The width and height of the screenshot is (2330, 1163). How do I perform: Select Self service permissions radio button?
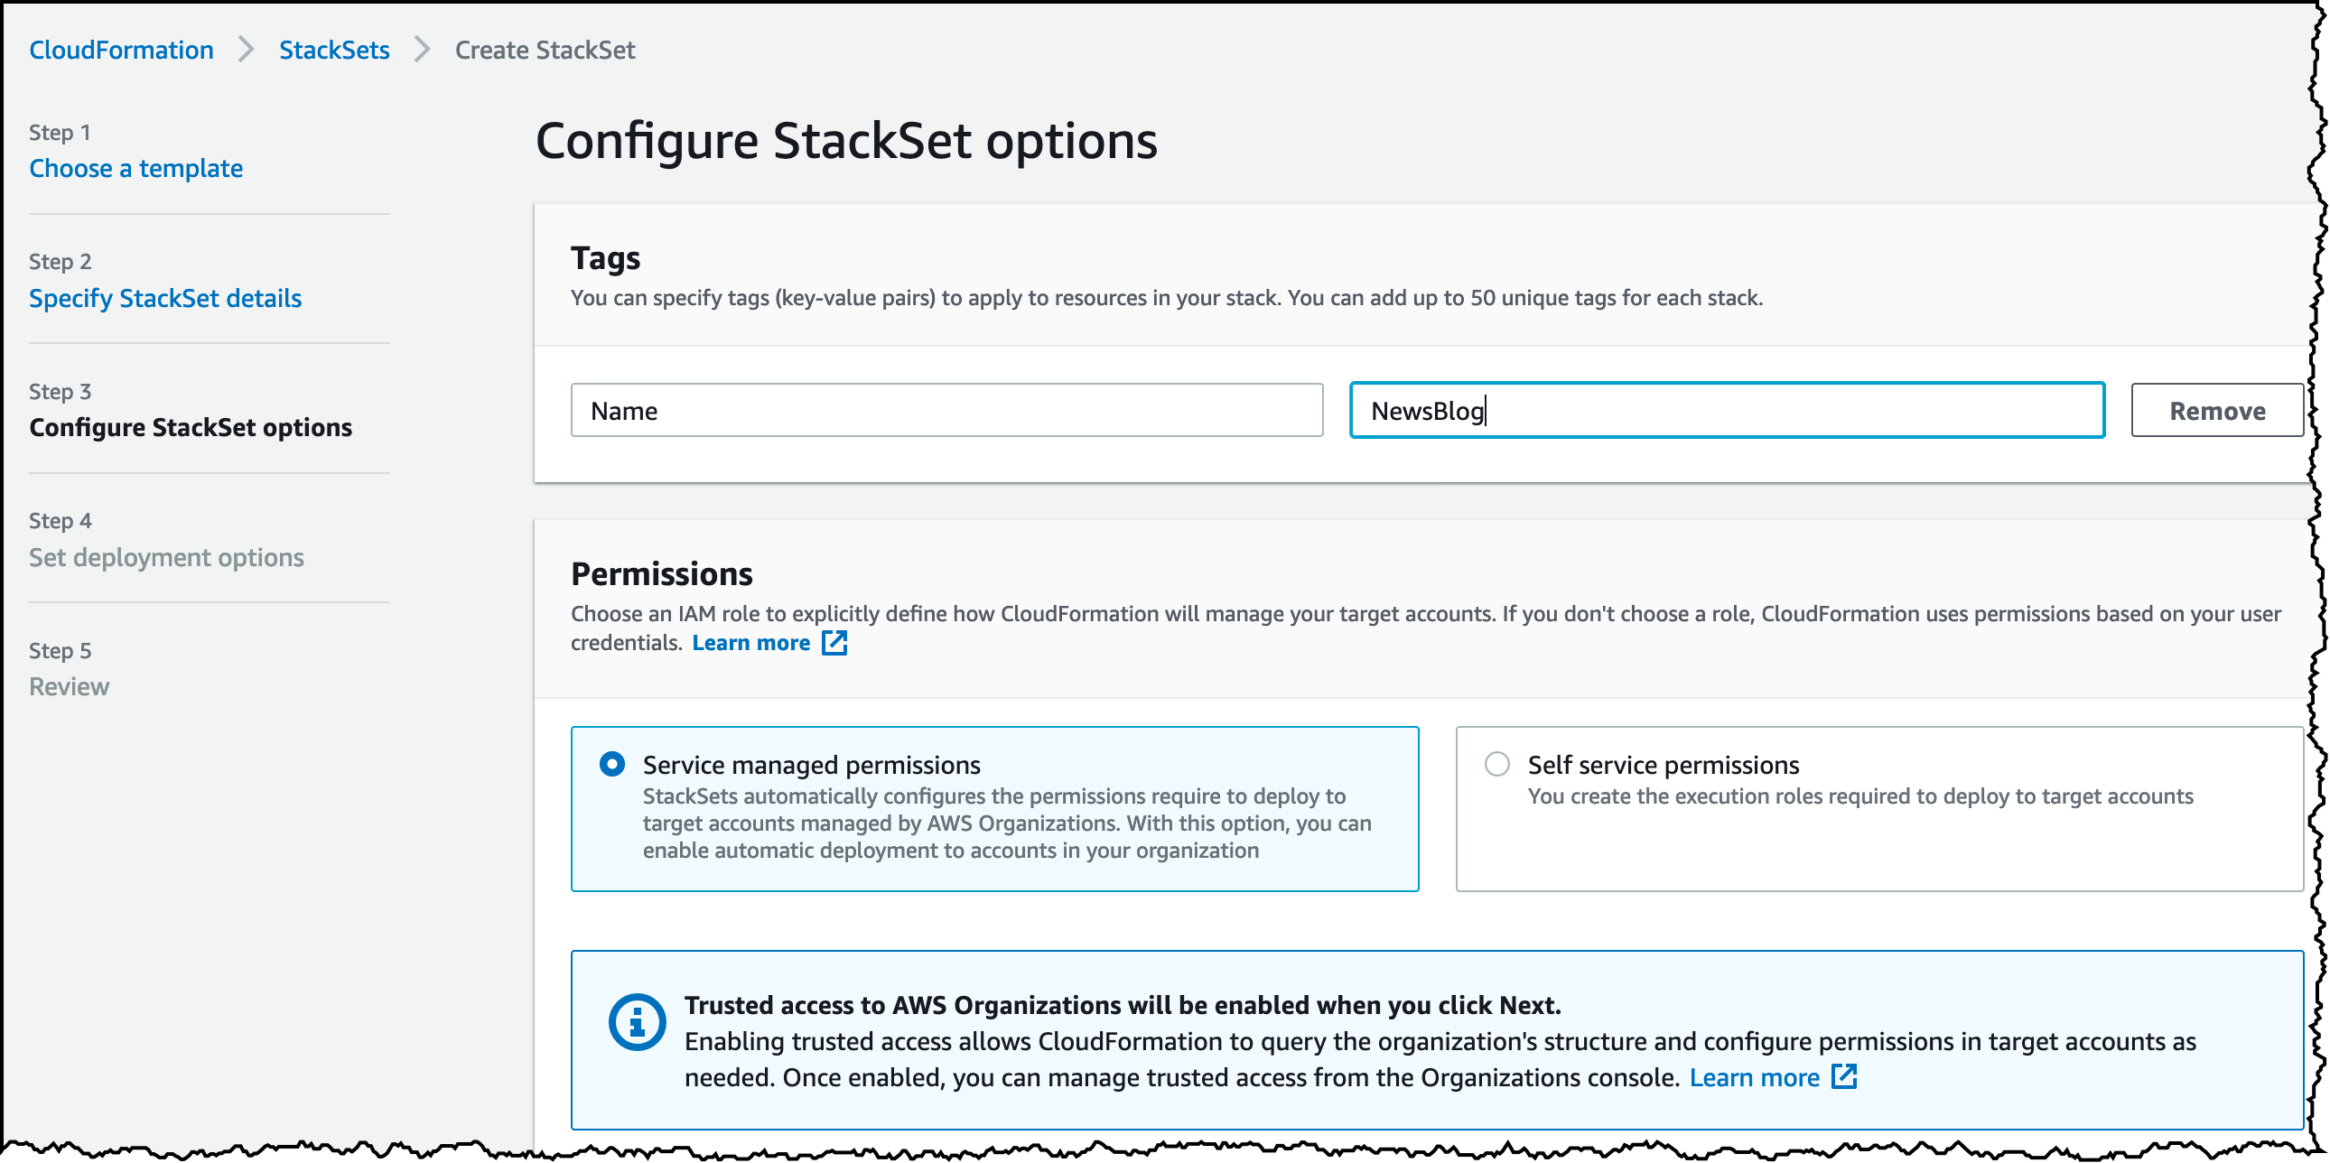[x=1497, y=764]
